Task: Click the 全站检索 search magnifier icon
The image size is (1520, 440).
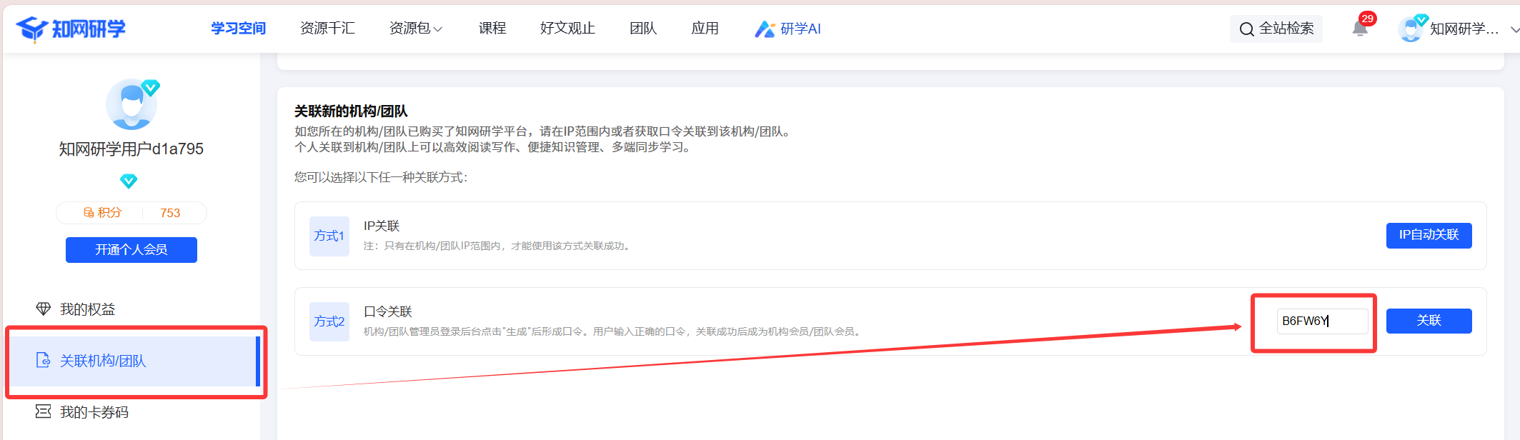Action: click(1246, 29)
